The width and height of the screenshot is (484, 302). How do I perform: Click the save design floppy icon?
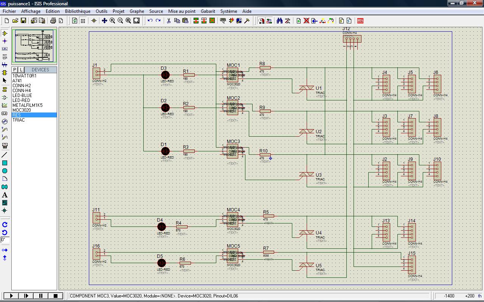click(23, 21)
